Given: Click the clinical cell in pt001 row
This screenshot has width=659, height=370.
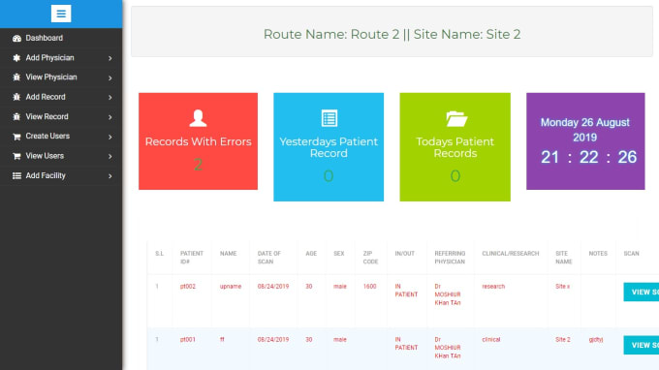Looking at the screenshot, I should coord(491,339).
